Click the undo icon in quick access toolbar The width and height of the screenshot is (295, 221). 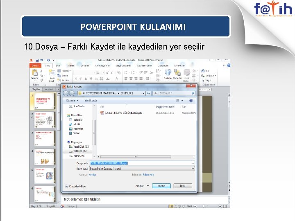[x=41, y=60]
